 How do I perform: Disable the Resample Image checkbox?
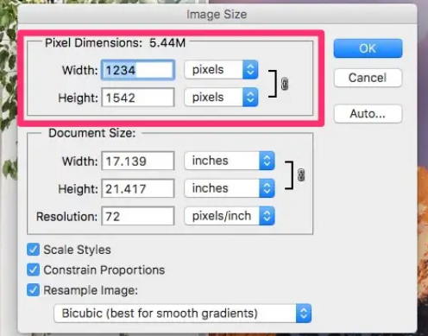pos(33,290)
